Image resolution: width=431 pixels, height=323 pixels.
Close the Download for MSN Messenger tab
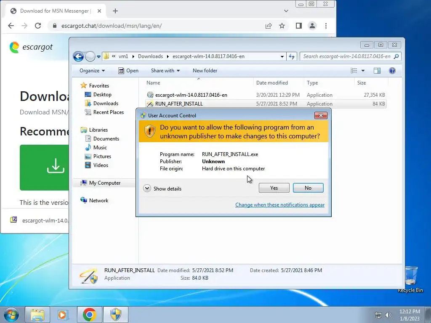click(x=99, y=11)
